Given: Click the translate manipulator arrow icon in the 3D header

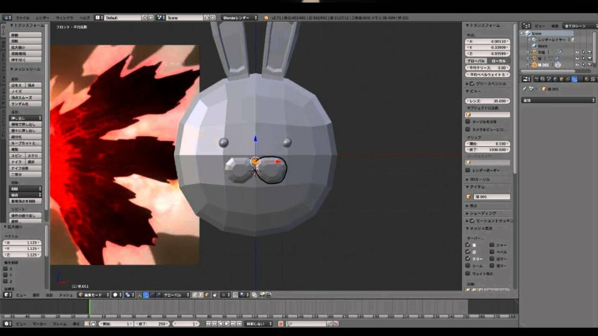Looking at the screenshot, I should pyautogui.click(x=146, y=295).
